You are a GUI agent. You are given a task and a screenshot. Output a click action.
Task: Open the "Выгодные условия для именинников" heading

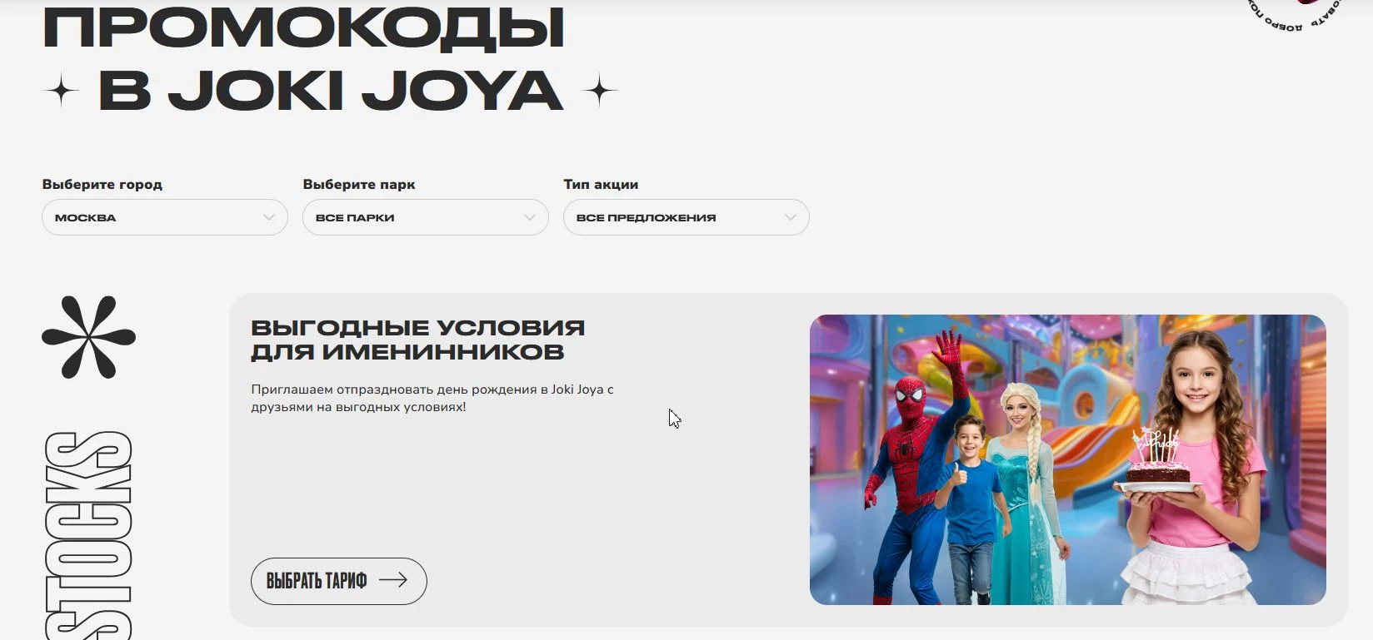[417, 340]
